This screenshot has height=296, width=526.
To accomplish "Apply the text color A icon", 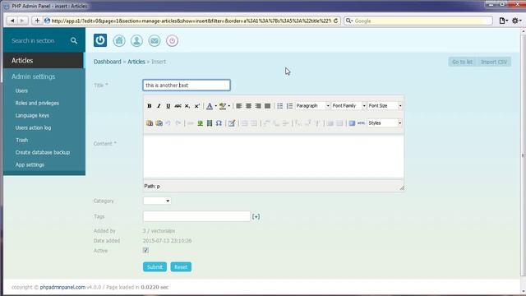I will pos(210,106).
